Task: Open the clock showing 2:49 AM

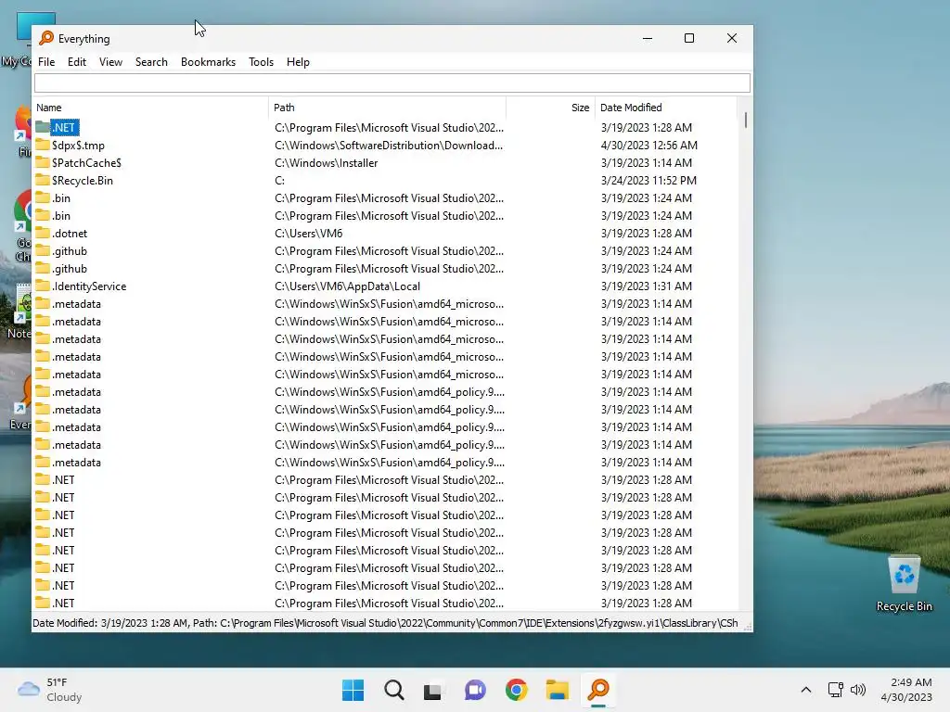Action: click(906, 690)
